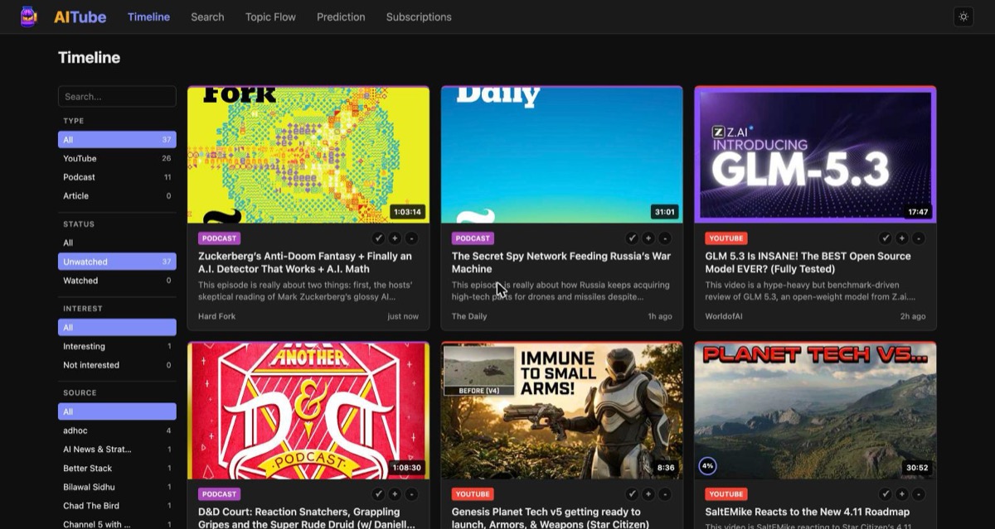The image size is (995, 529).
Task: Click plus on The Secret Spy Network card
Action: 648,238
